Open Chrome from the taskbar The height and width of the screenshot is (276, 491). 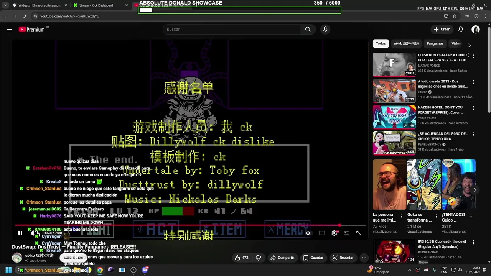tap(100, 270)
